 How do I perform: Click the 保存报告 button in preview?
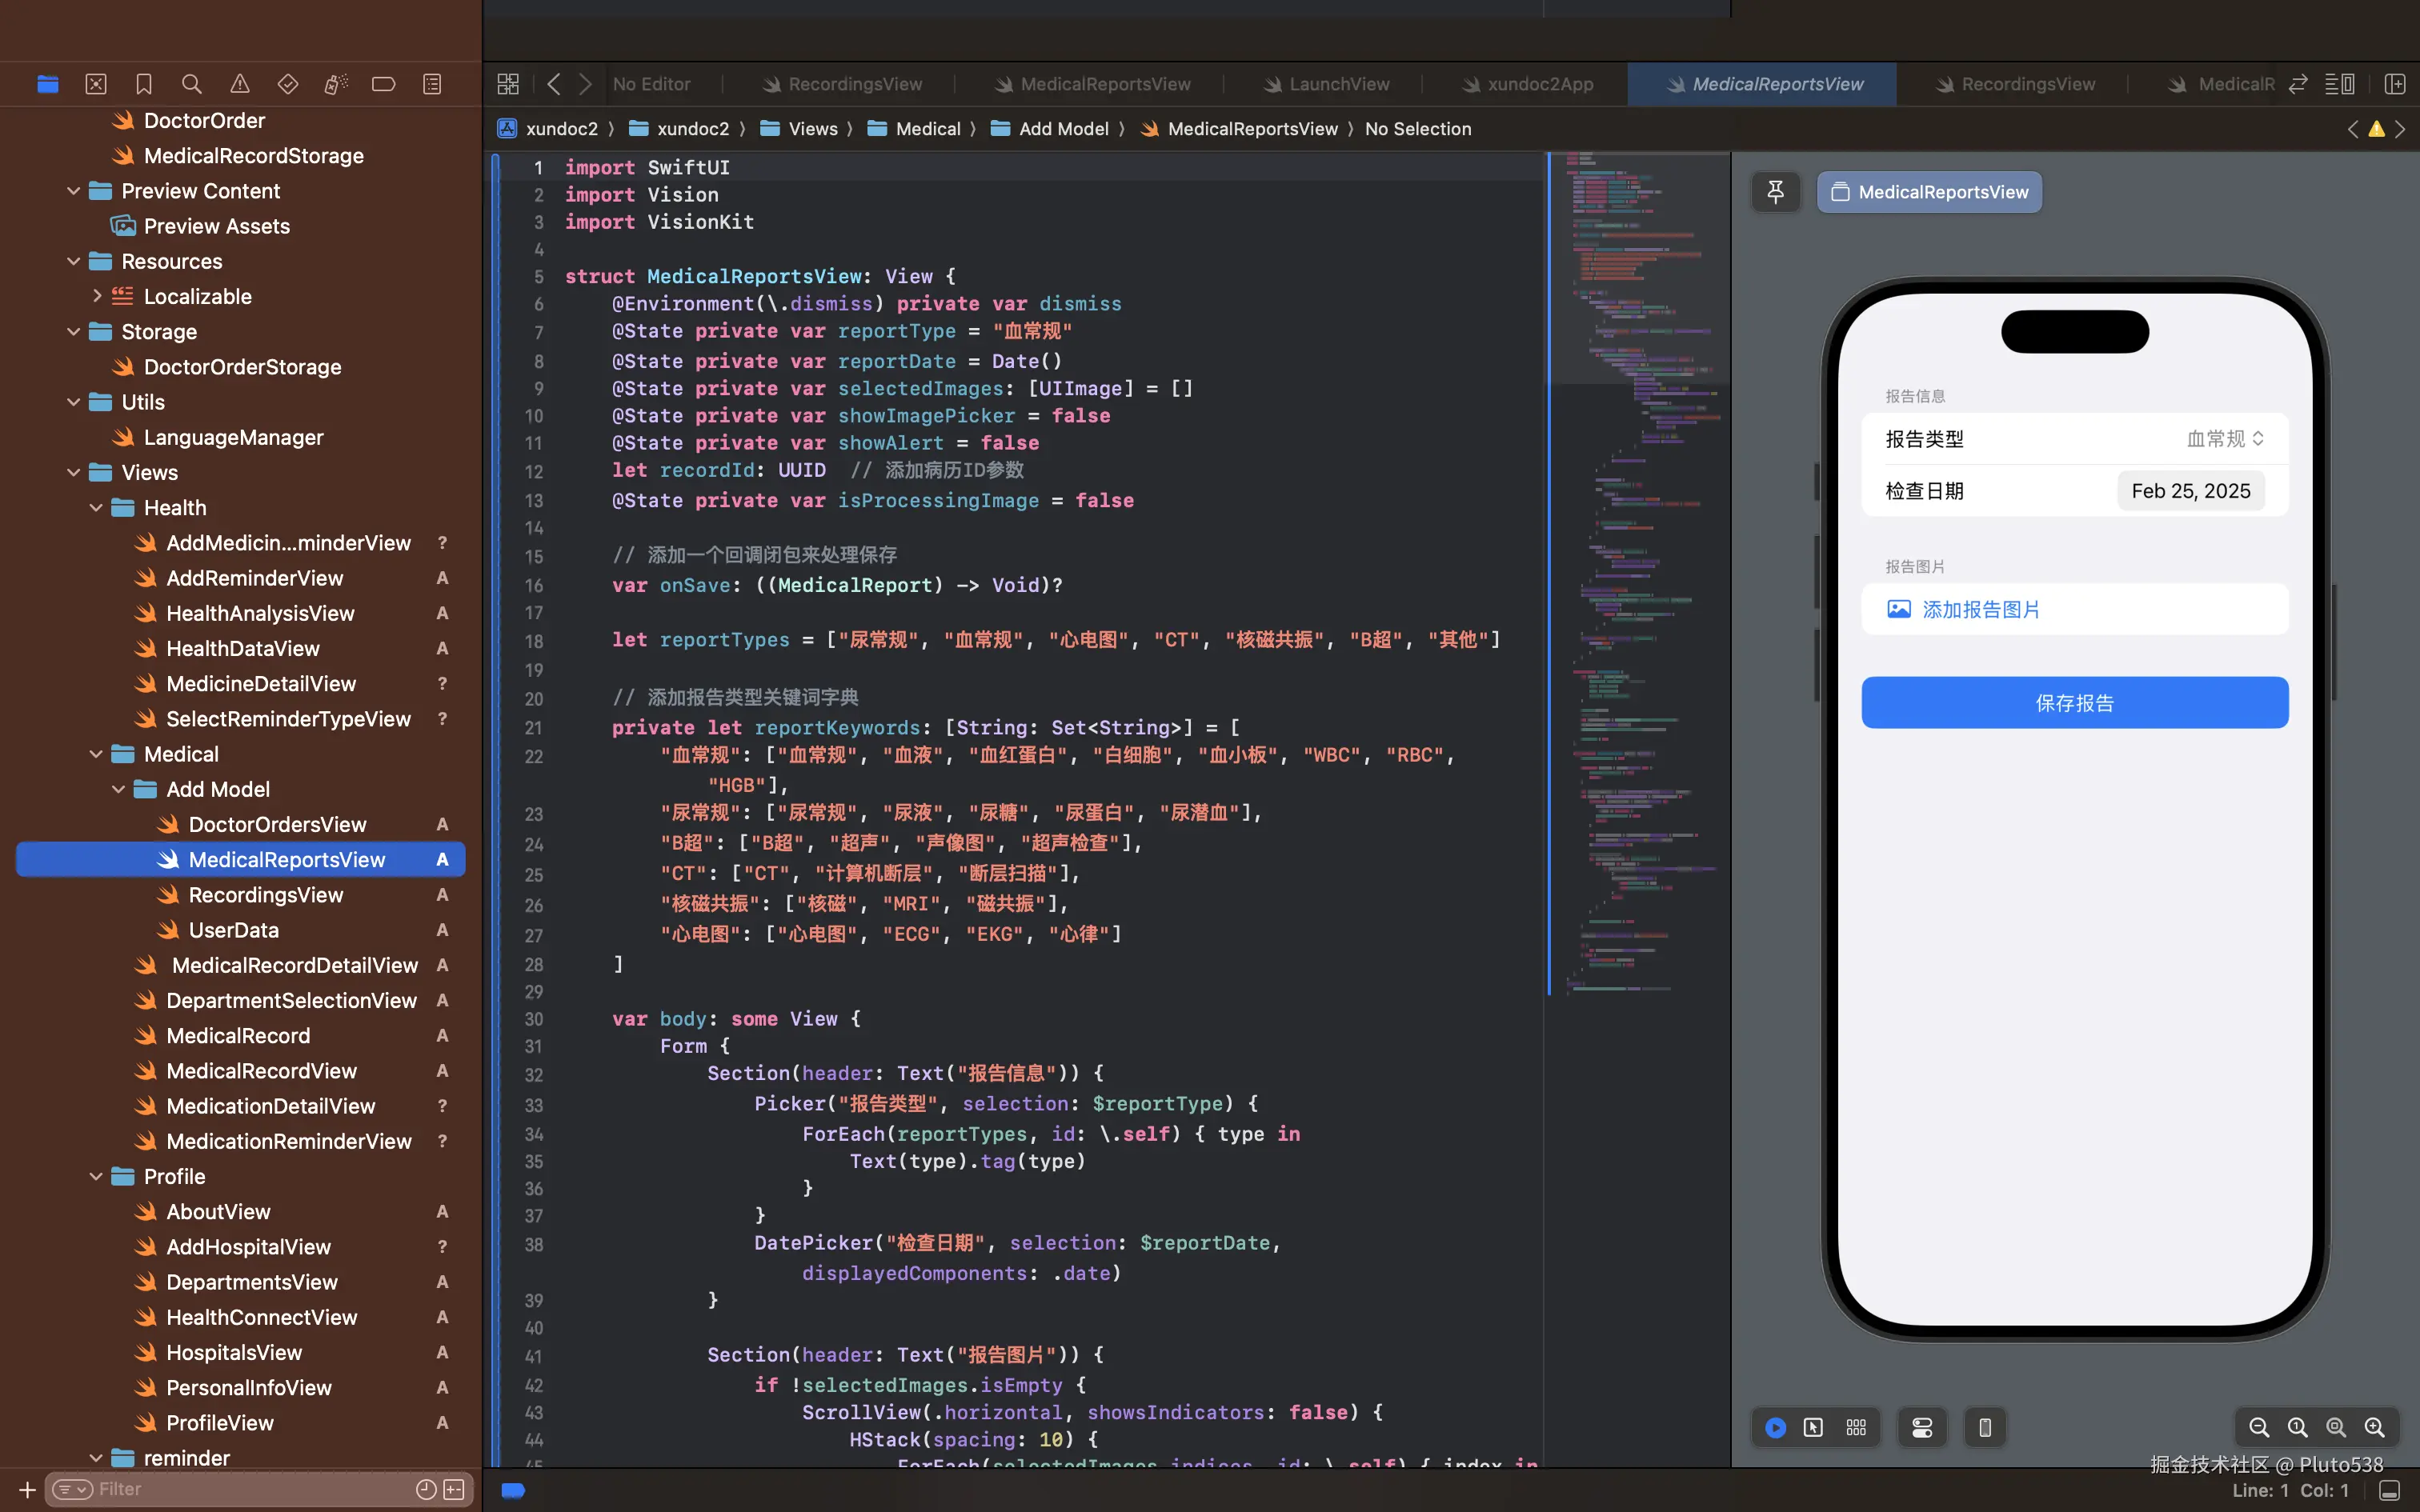coord(2074,703)
